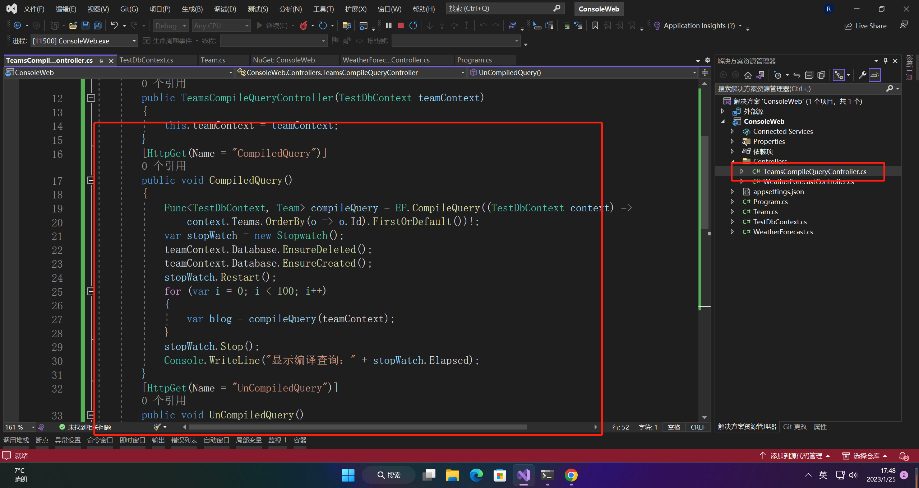Stop debugging with the red square

(x=401, y=25)
